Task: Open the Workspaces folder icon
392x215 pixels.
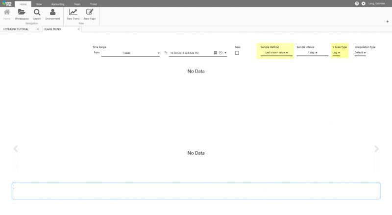Action: pyautogui.click(x=22, y=12)
